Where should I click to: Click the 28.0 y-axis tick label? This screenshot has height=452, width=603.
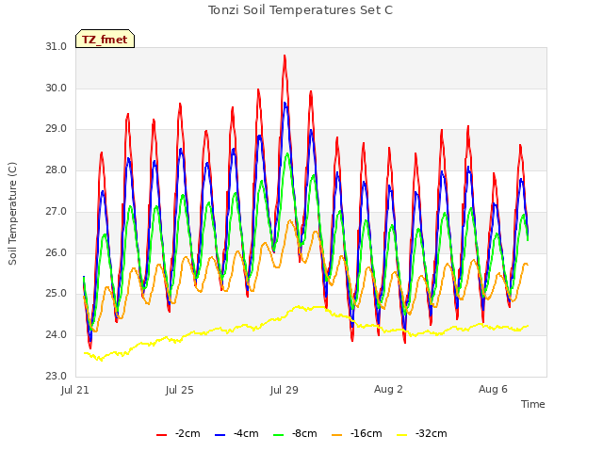point(57,169)
